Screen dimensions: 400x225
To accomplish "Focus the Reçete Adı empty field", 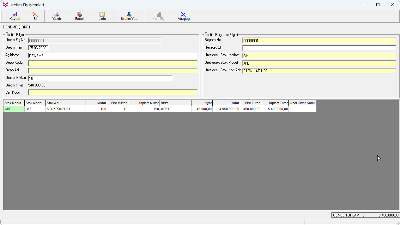I will tap(319, 48).
